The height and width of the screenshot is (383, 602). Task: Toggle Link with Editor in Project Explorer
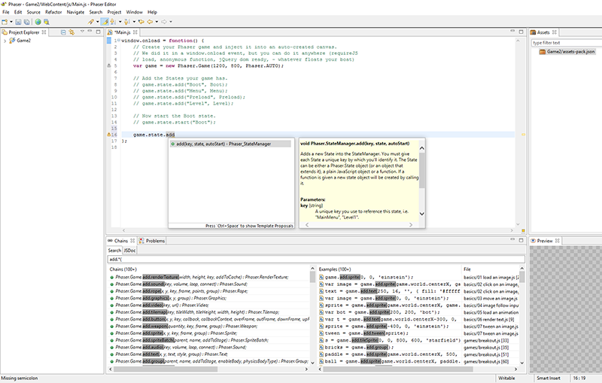coord(72,32)
